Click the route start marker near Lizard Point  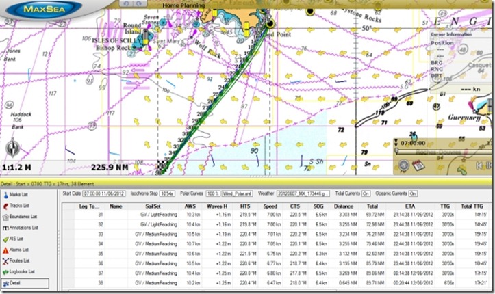click(x=270, y=23)
